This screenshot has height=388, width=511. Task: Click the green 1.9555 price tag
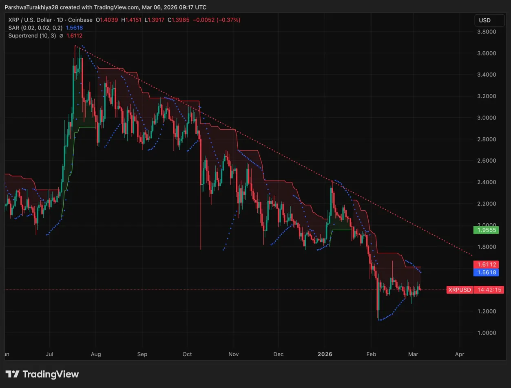[484, 230]
